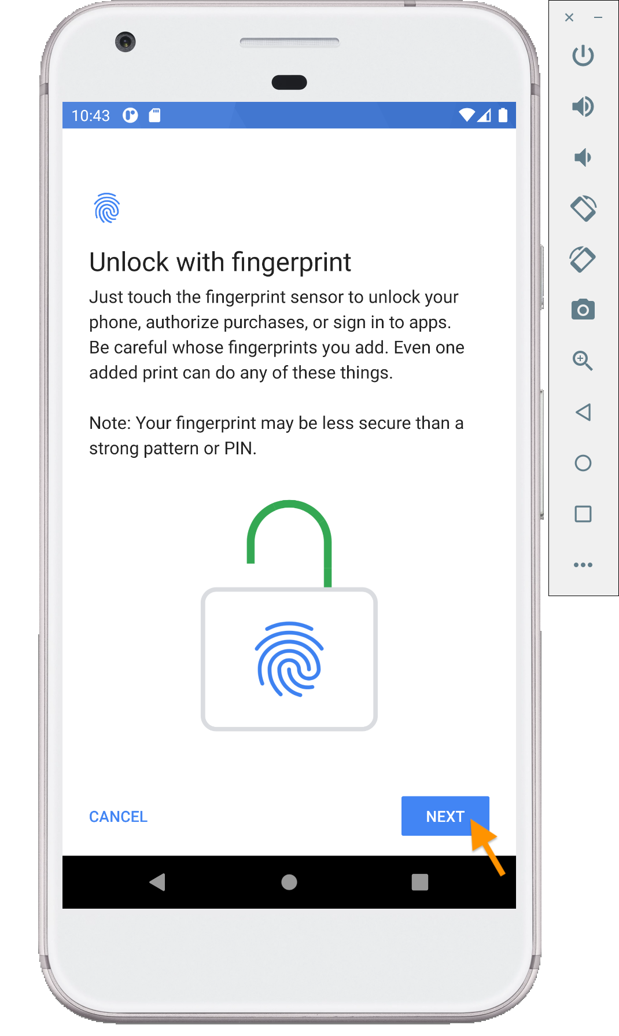619x1036 pixels.
Task: Click the emulator volume up icon
Action: pos(583,106)
